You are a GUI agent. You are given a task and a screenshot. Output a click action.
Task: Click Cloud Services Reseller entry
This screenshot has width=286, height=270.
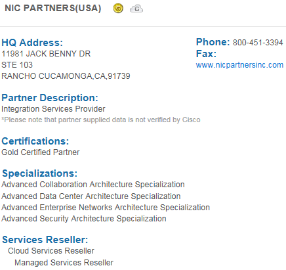[x=51, y=251]
